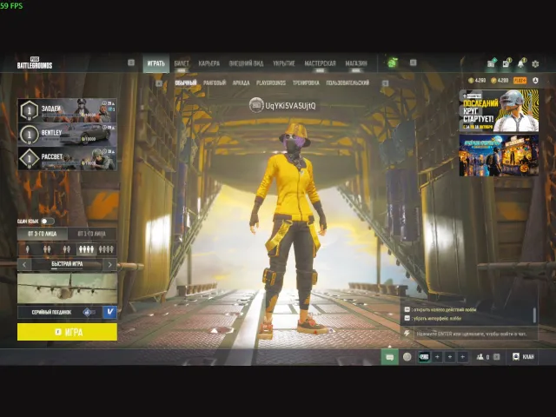The image size is (556, 417).
Task: Click own player slot in party bar
Action: [424, 357]
